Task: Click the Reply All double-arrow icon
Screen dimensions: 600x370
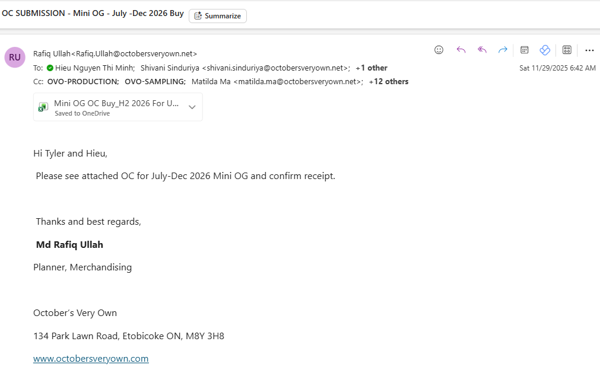Action: point(482,50)
